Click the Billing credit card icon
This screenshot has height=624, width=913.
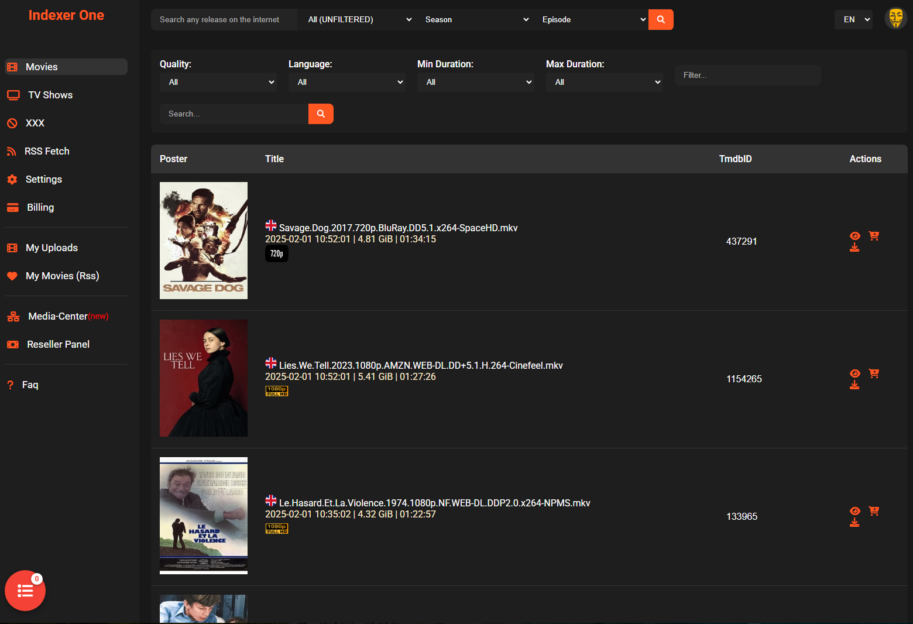pyautogui.click(x=13, y=207)
